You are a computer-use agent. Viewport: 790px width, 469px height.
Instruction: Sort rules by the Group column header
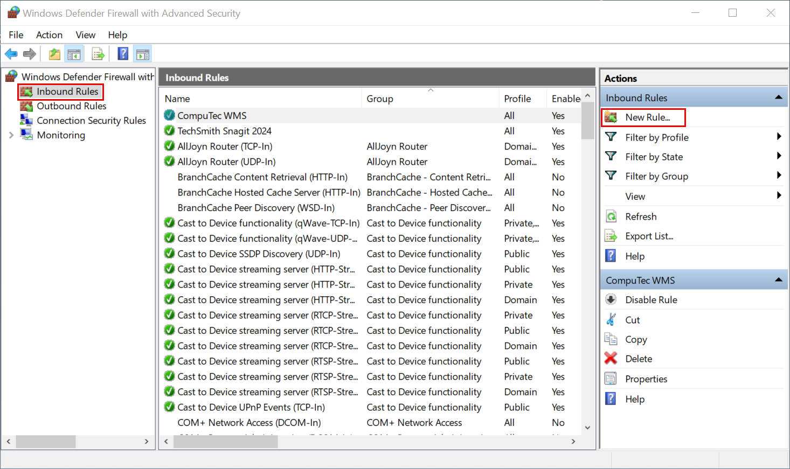click(x=380, y=99)
